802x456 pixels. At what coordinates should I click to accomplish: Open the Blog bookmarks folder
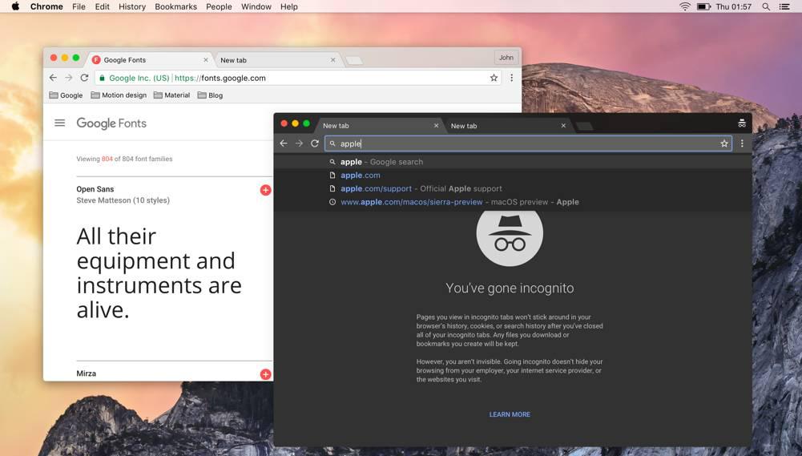pos(210,95)
